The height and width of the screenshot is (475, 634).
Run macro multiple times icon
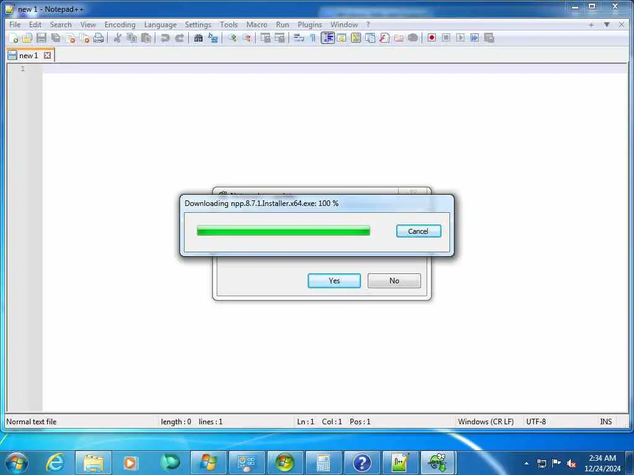[475, 38]
